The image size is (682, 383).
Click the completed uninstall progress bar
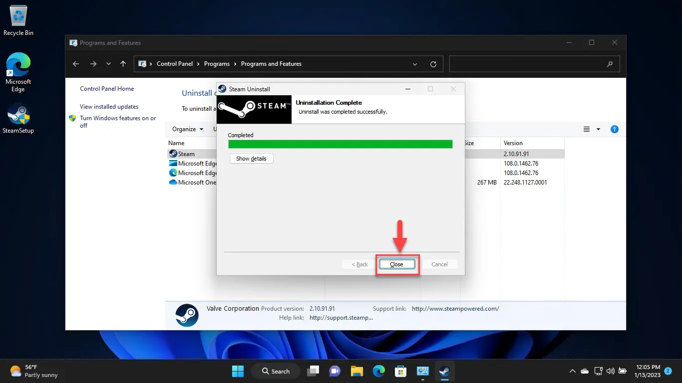coord(341,144)
